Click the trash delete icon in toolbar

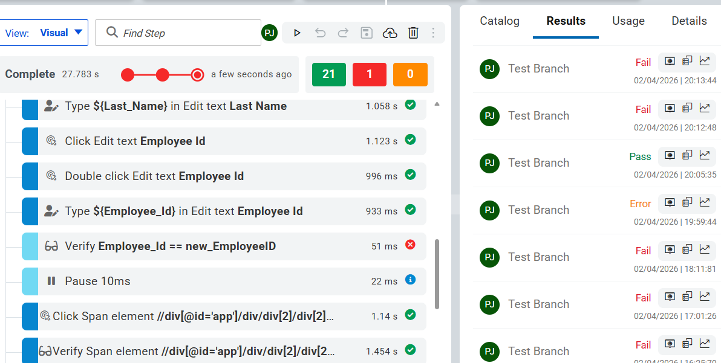(413, 33)
